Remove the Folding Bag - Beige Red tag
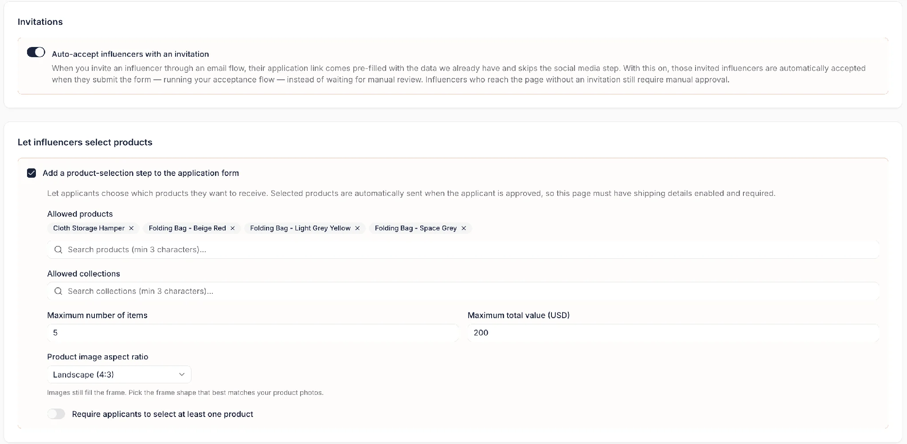This screenshot has width=907, height=444. (x=232, y=228)
